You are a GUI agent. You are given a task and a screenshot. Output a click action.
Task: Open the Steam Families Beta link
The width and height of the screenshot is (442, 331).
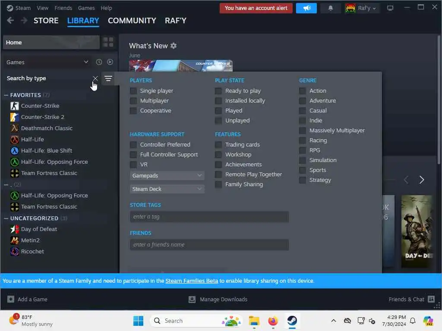point(192,281)
